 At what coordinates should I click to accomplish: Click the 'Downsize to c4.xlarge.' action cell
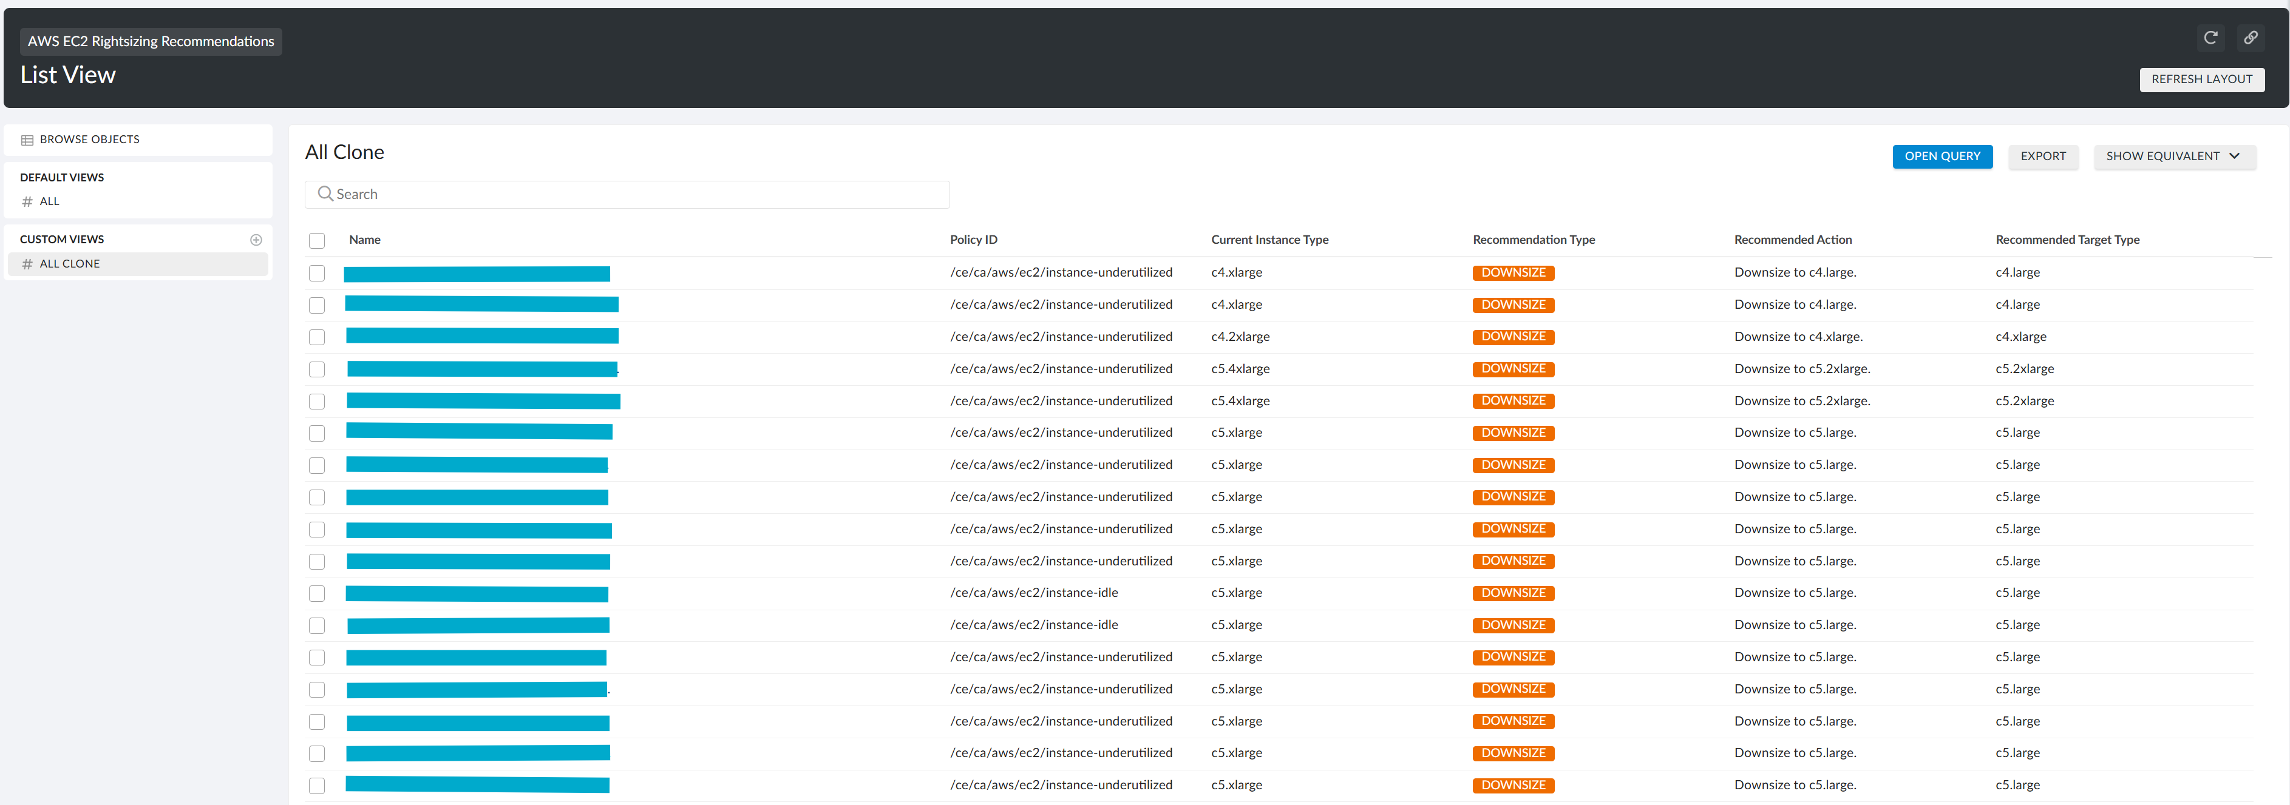point(1798,337)
